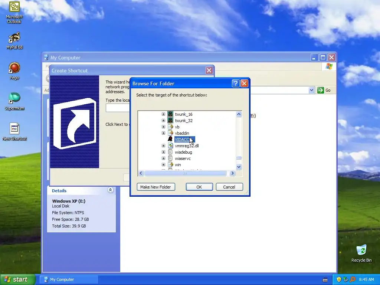Expand the wiaservc tree node
This screenshot has width=380, height=285.
click(x=163, y=158)
